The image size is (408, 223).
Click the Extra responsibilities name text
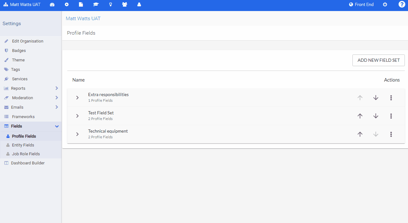108,94
